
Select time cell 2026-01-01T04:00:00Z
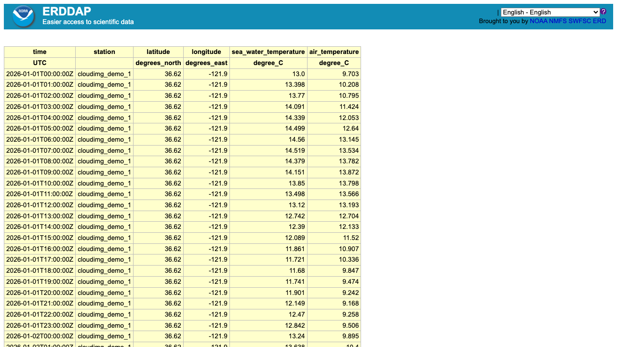coord(40,118)
